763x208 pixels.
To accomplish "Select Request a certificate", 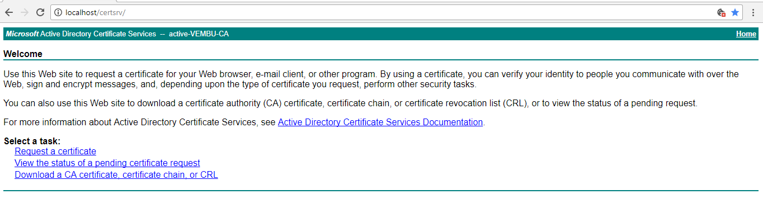I will pos(55,151).
